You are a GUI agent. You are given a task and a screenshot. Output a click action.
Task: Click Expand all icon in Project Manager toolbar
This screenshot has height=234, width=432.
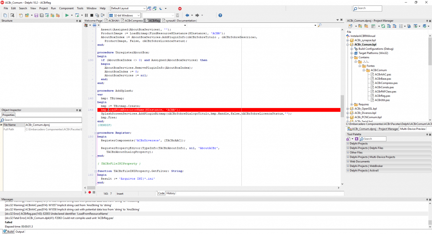(389, 26)
